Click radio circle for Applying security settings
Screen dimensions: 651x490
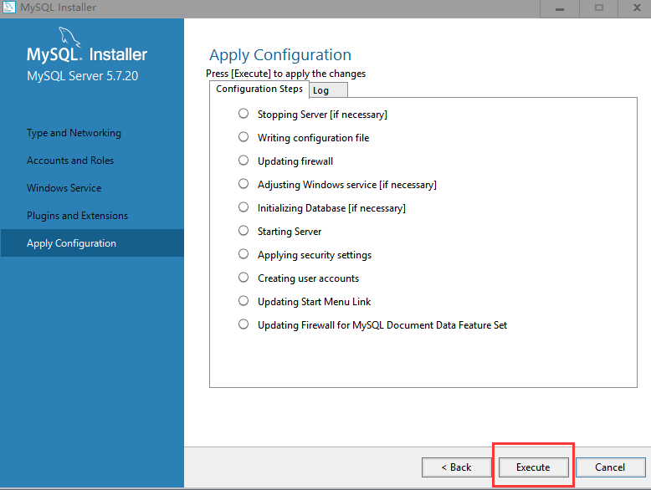pyautogui.click(x=243, y=254)
